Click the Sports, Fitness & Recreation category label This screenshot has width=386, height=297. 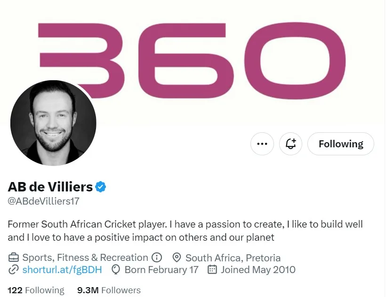[85, 258]
